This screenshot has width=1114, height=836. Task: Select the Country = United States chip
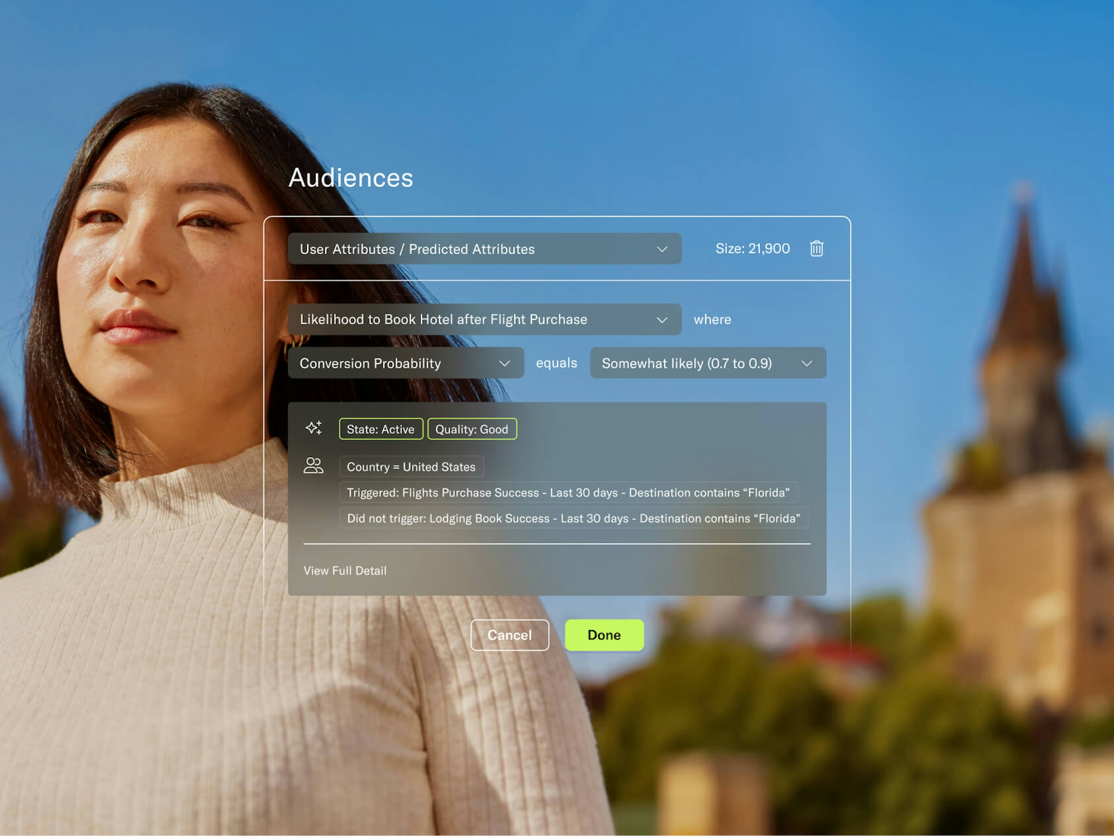[x=411, y=467]
